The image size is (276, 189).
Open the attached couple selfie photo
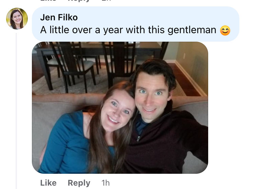(120, 108)
